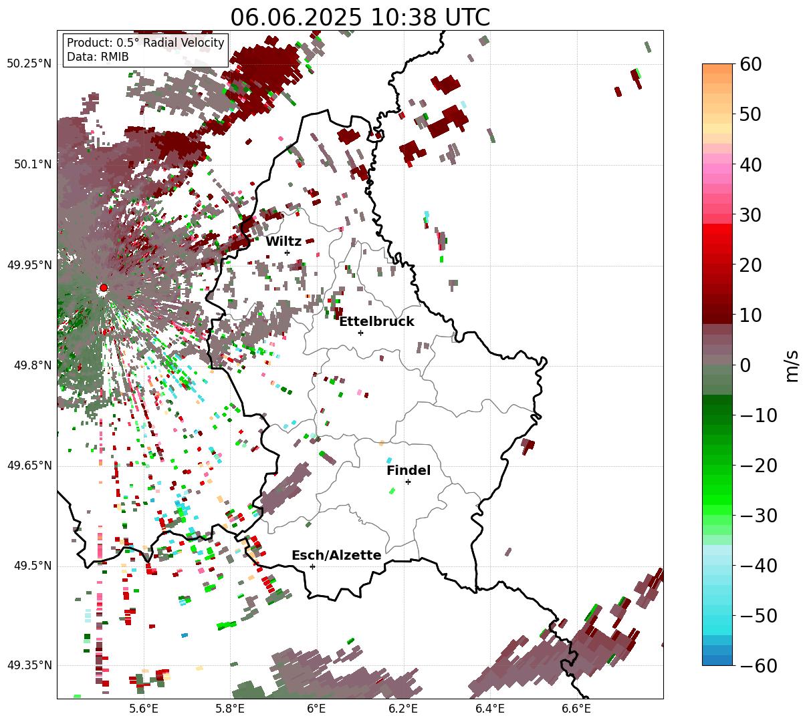Click the colorbar −10 tick label
Viewport: 807px width, 722px height.
click(x=758, y=415)
